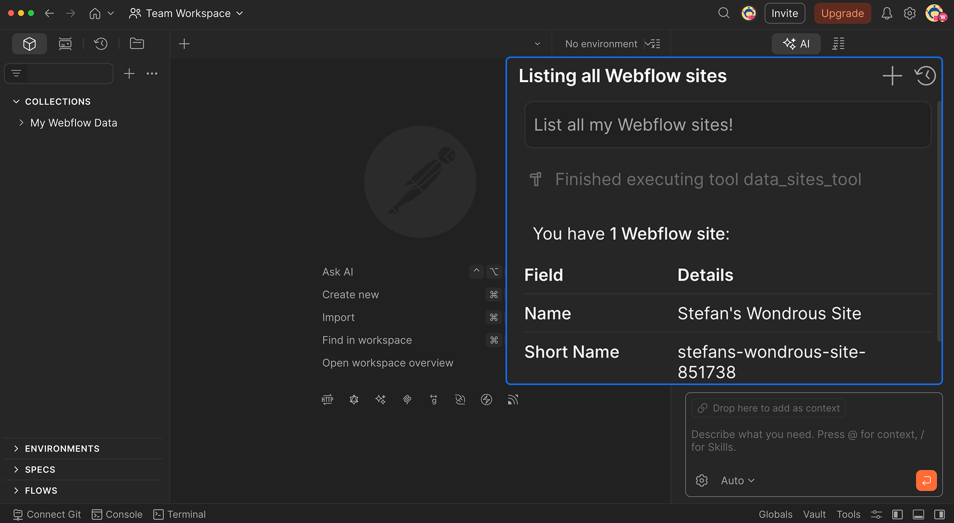Click the Upgrade button
Viewport: 954px width, 523px height.
tap(842, 13)
